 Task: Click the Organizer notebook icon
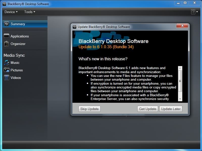[x=6, y=44]
